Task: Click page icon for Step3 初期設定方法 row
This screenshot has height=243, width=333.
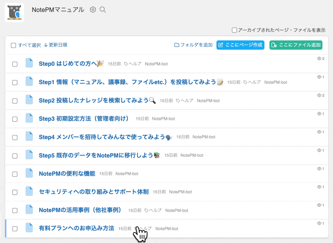Action: [29, 118]
